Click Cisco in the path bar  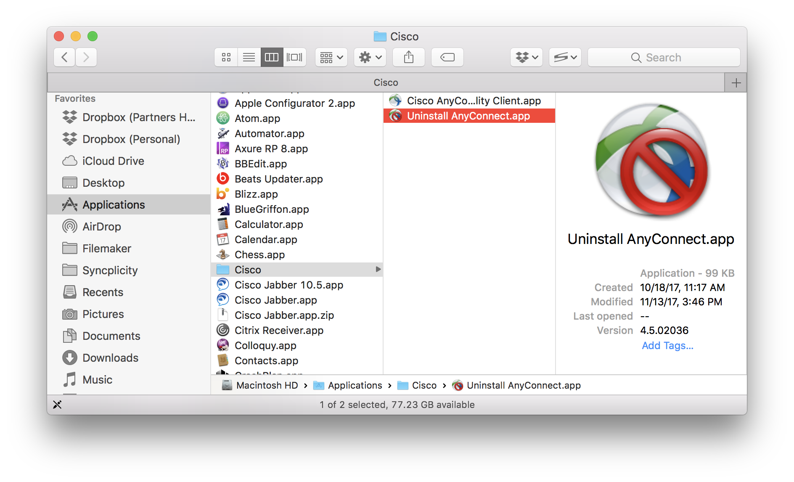click(x=417, y=385)
